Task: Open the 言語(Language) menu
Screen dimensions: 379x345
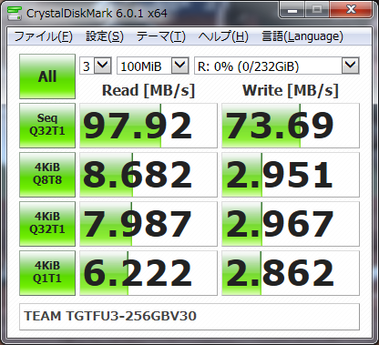Action: (x=302, y=36)
